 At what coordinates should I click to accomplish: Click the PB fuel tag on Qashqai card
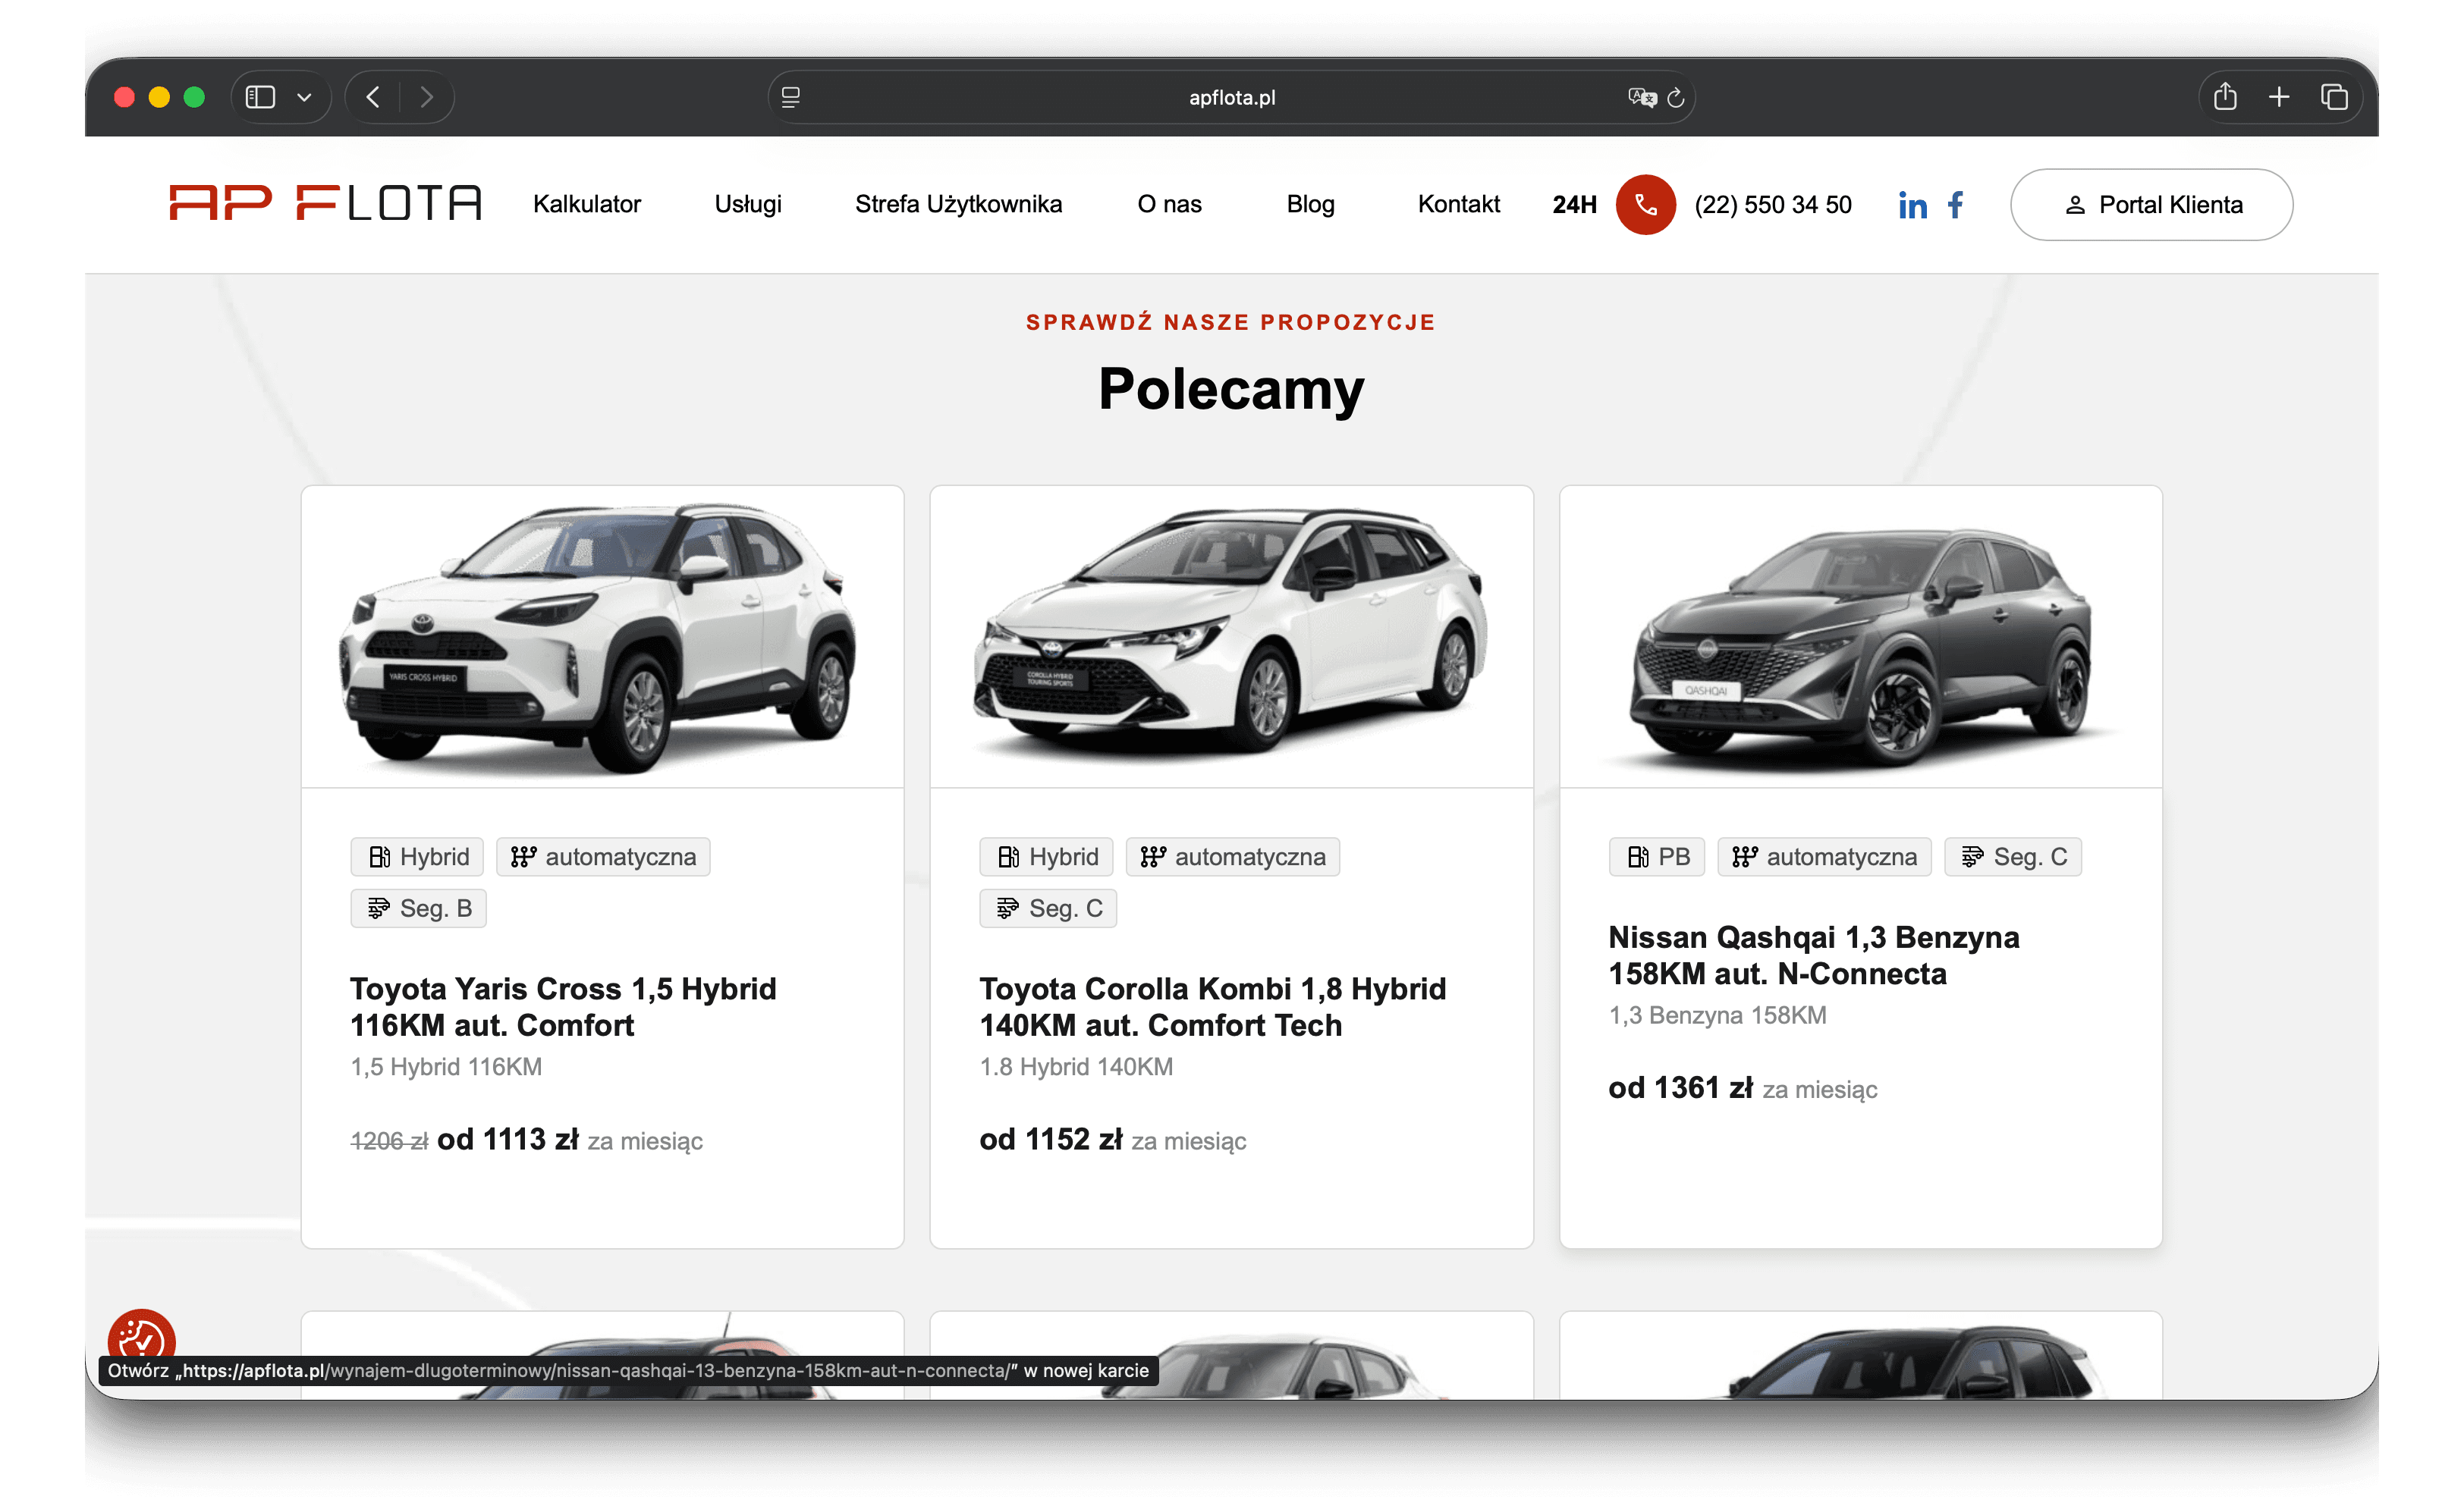(1658, 857)
